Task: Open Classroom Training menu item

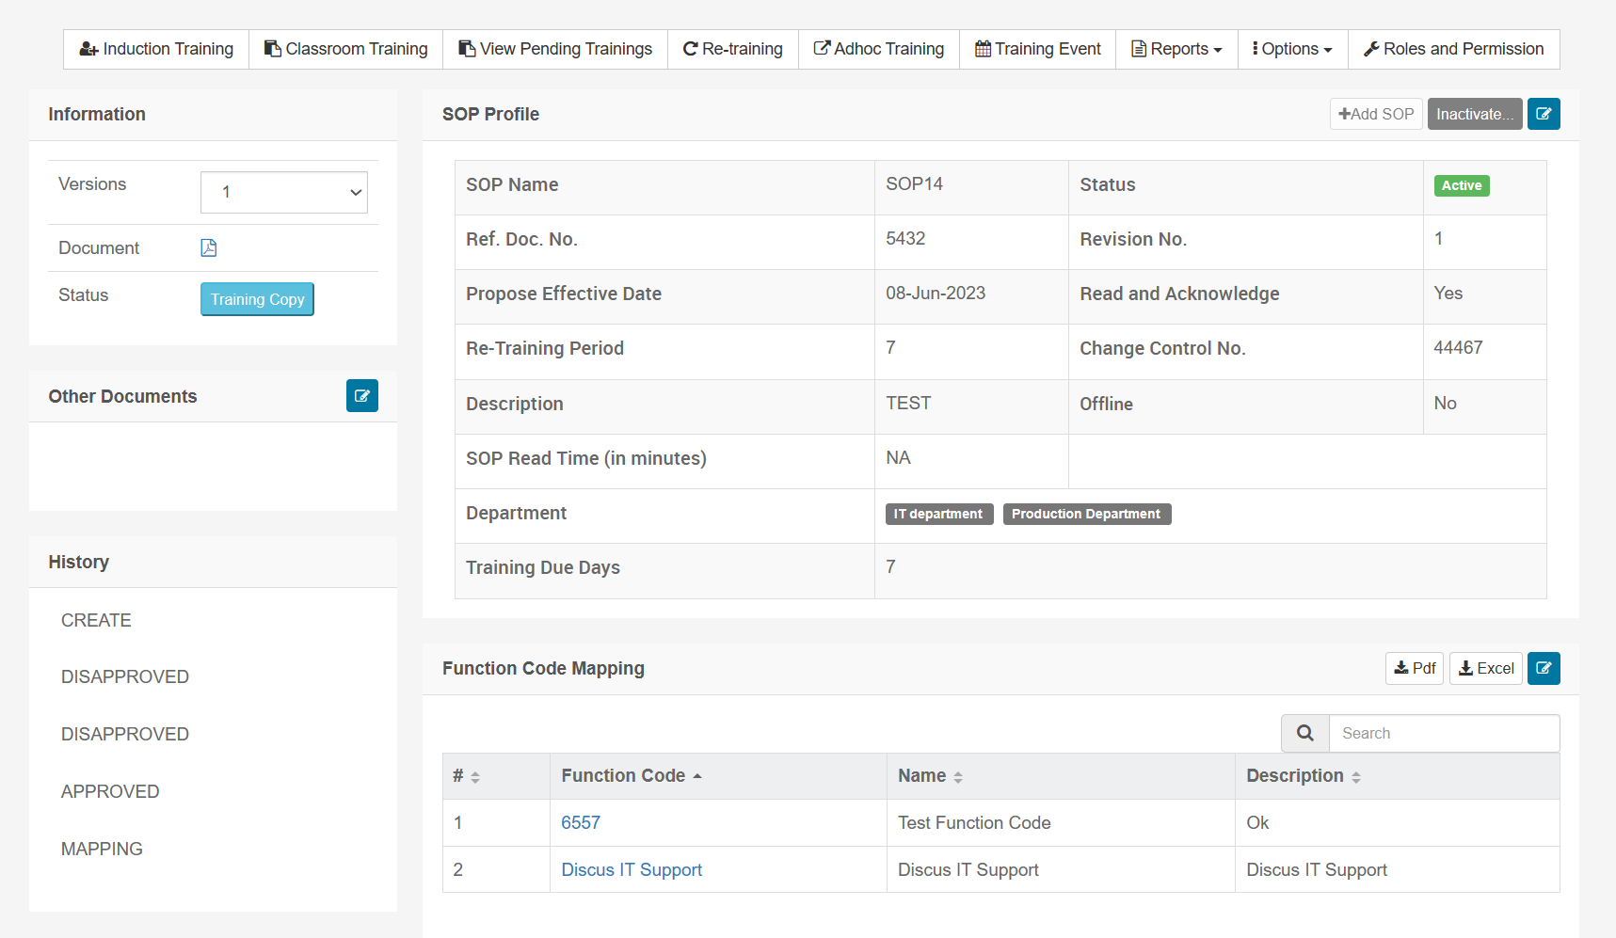Action: click(345, 49)
